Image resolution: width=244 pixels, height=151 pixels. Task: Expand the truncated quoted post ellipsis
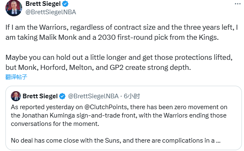219,141
